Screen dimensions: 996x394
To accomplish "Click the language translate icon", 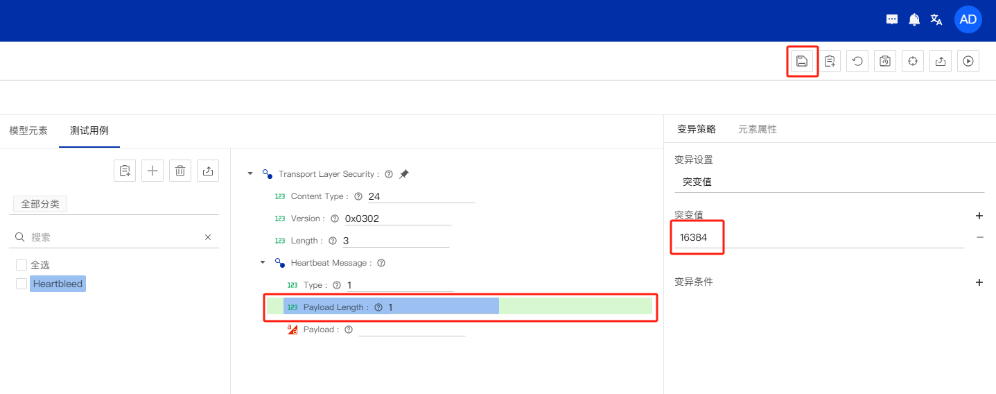I will click(936, 19).
